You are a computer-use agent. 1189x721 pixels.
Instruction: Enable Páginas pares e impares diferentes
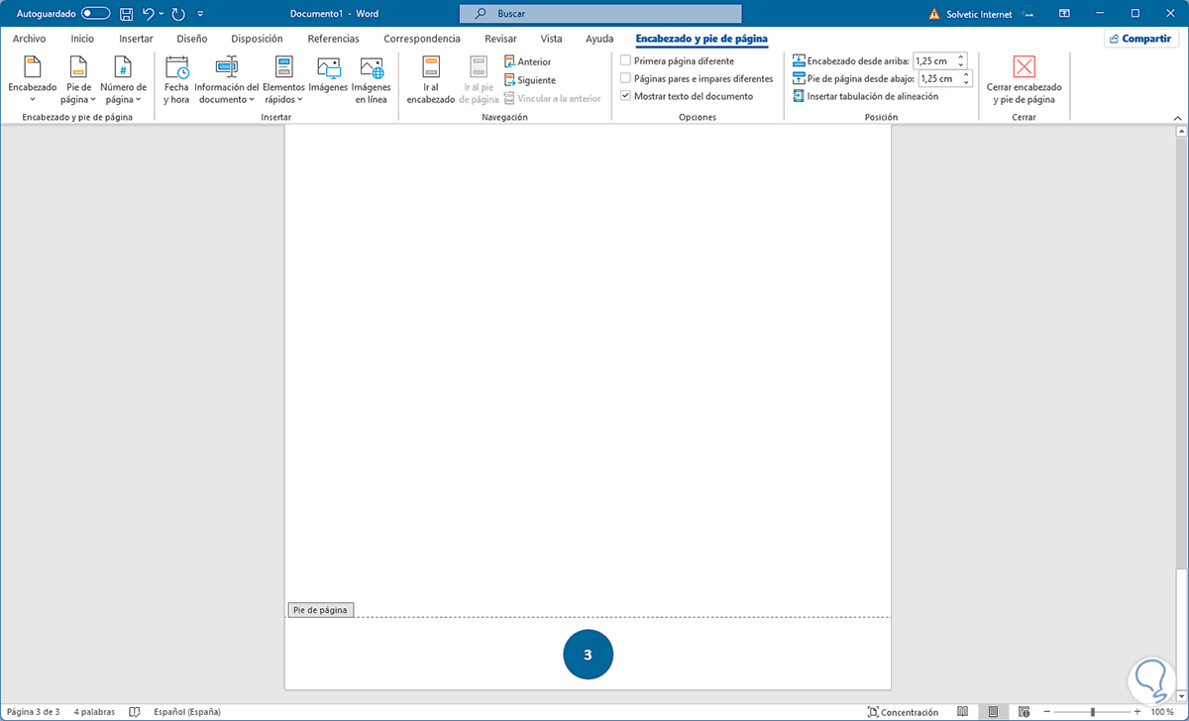[x=625, y=78]
